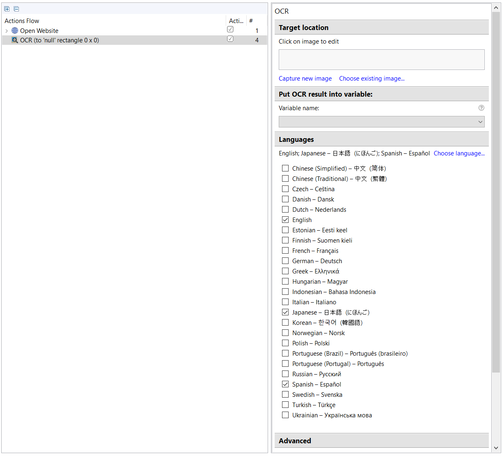Expand the Advanced section header

[x=382, y=441]
